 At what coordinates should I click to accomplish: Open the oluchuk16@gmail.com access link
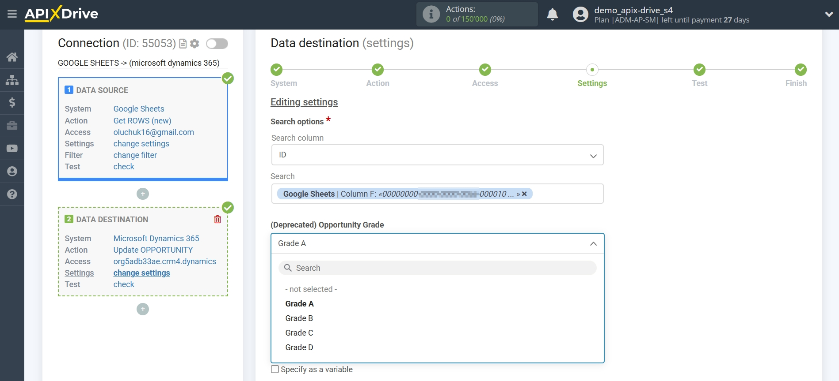153,132
